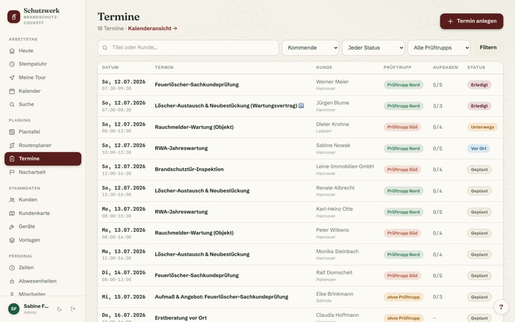The width and height of the screenshot is (515, 322).
Task: Click the recurring icon beside Wartungsvertrag appointment
Action: (301, 106)
